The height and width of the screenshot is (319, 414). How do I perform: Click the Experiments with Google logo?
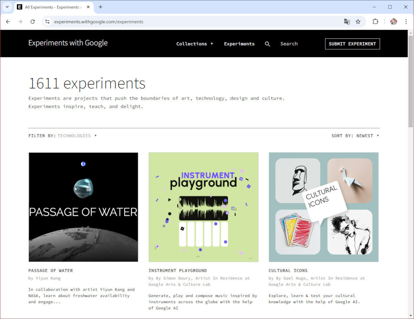tap(68, 43)
